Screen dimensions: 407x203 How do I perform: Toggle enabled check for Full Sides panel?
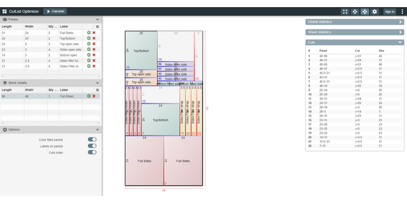pos(89,33)
